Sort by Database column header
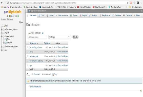Image resolution: width=143 pixels, height=97 pixels. coord(33,43)
